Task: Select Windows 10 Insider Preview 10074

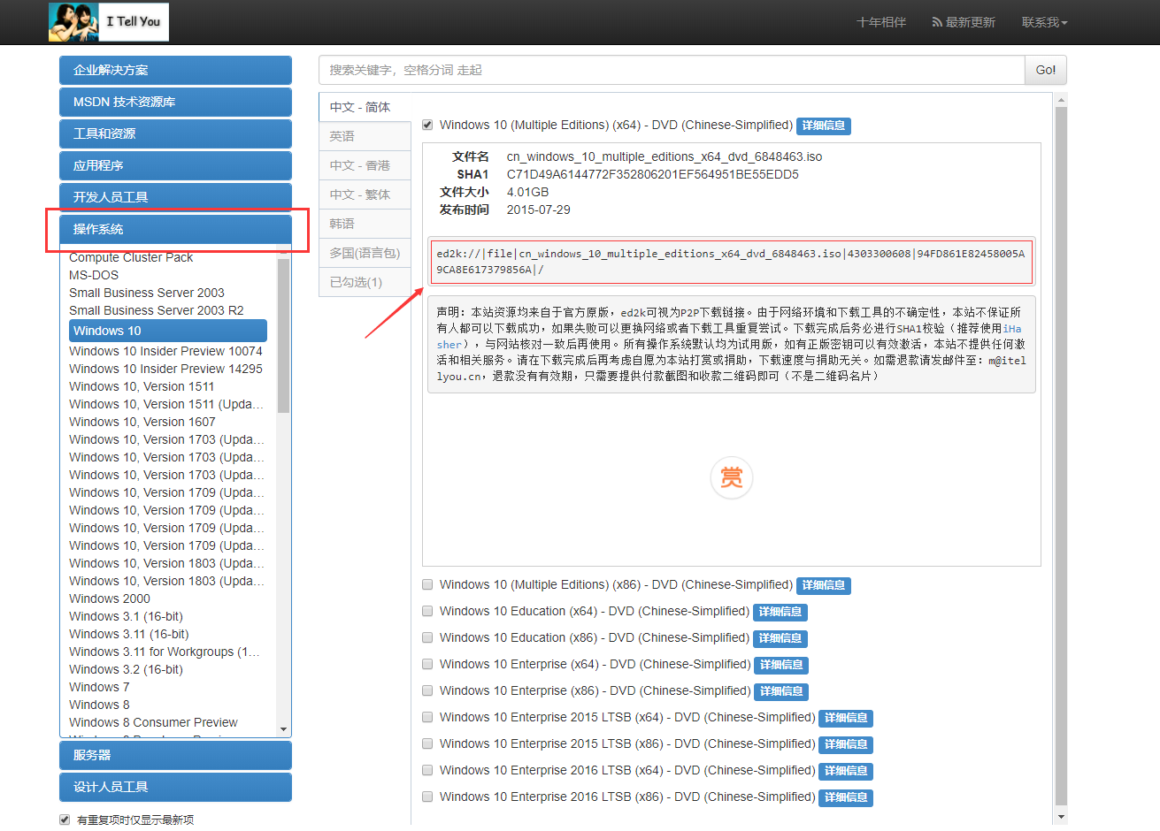Action: pos(165,351)
